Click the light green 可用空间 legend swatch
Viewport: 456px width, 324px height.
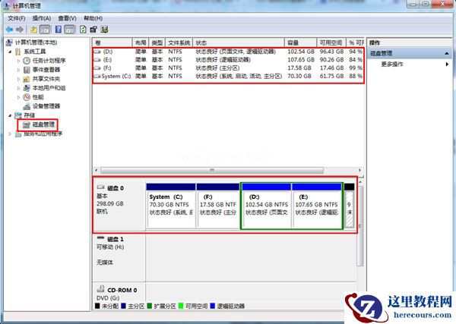click(x=181, y=306)
